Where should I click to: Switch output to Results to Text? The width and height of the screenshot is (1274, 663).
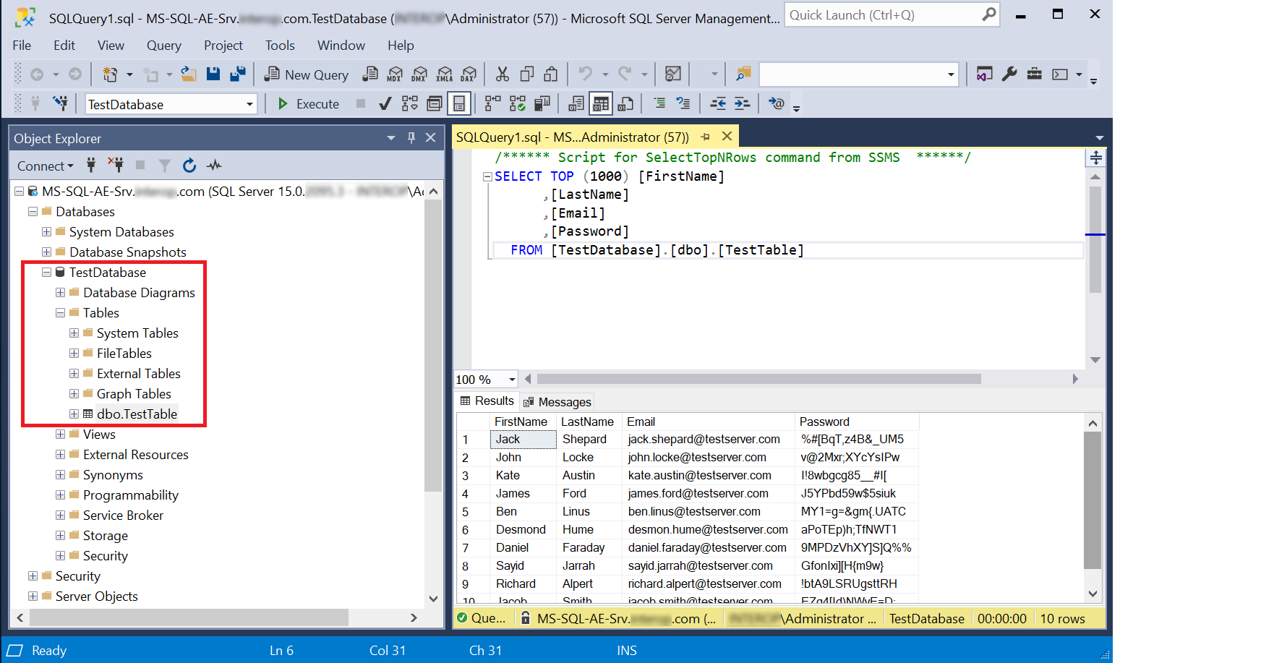[576, 103]
